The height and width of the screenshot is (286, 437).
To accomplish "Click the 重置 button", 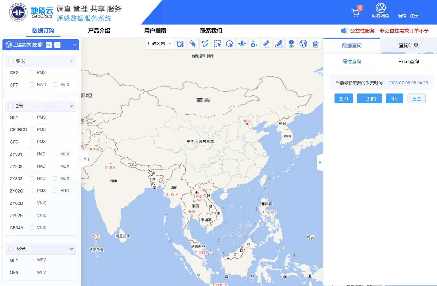I will pyautogui.click(x=416, y=98).
